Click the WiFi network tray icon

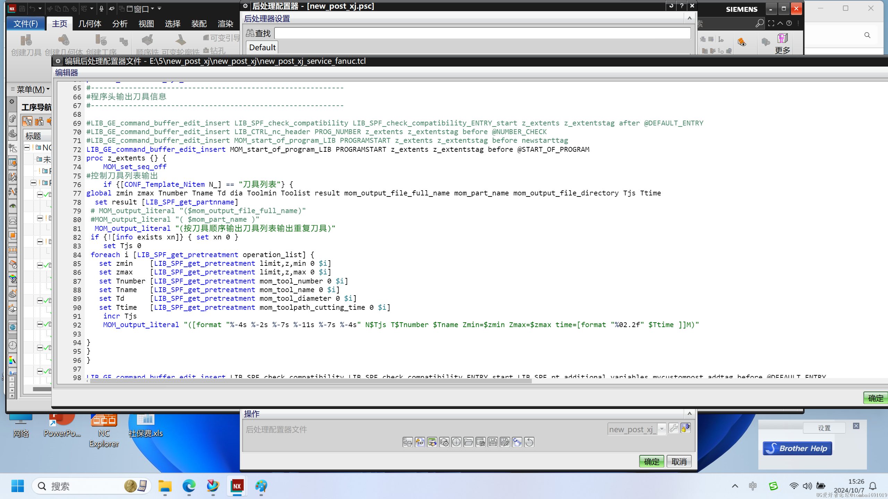(794, 486)
